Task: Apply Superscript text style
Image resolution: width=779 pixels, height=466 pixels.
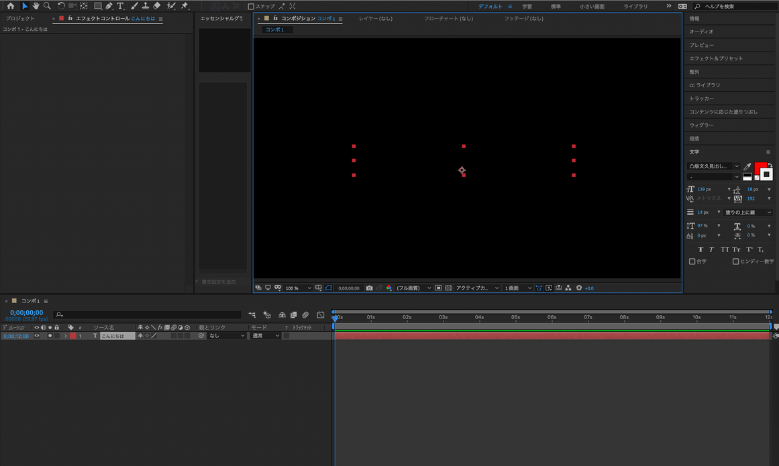Action: click(x=749, y=249)
